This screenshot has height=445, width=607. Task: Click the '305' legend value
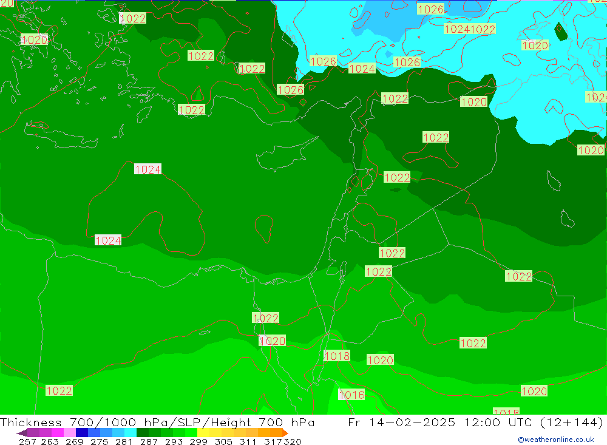(x=223, y=441)
